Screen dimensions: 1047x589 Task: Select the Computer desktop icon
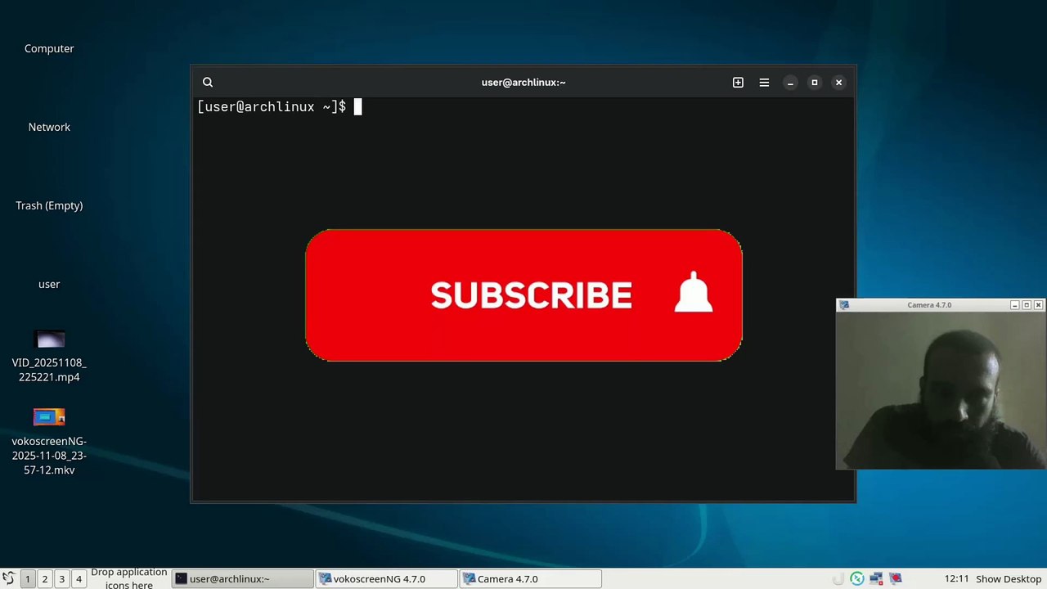[x=49, y=48]
